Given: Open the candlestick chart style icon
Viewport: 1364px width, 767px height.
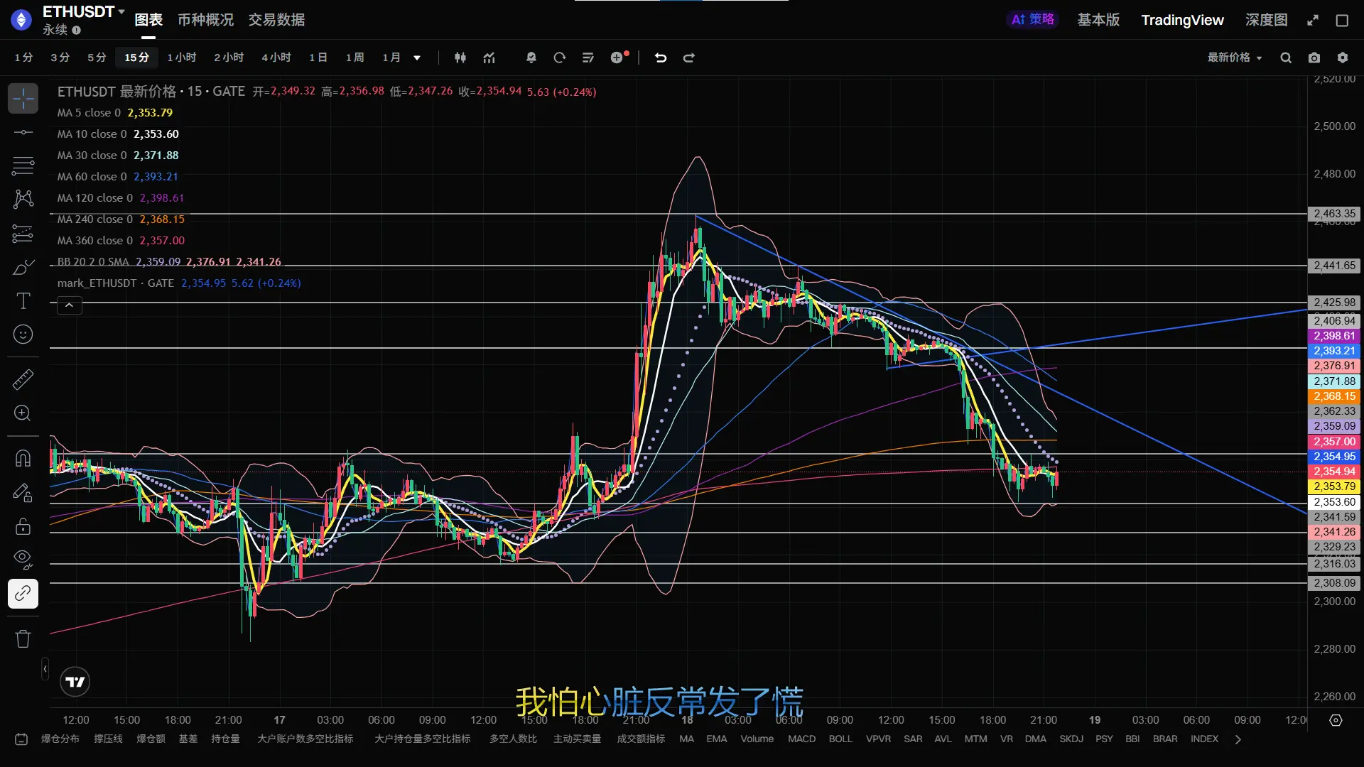Looking at the screenshot, I should tap(460, 58).
